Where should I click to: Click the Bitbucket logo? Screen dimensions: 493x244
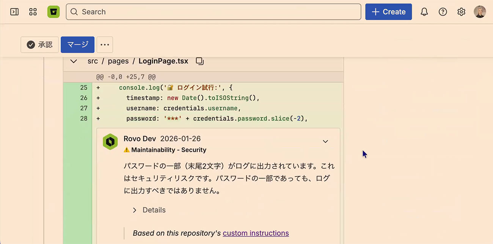[53, 12]
